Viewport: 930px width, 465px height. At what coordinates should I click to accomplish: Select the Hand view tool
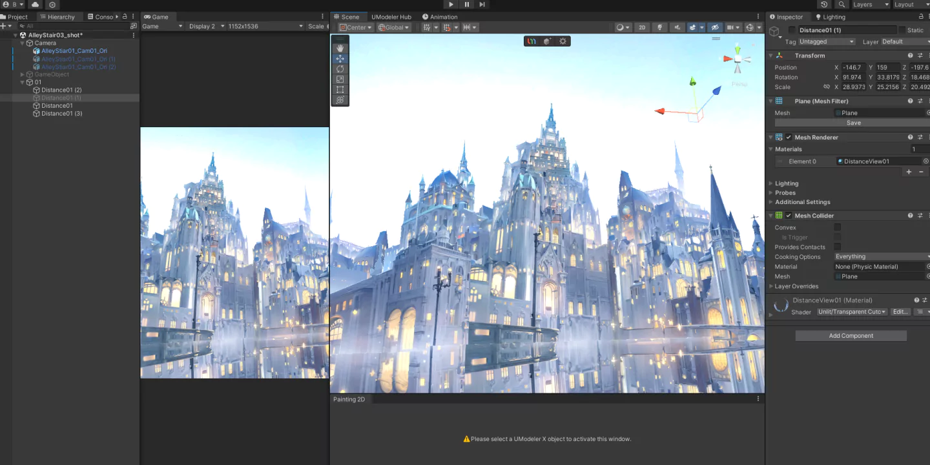pyautogui.click(x=340, y=48)
